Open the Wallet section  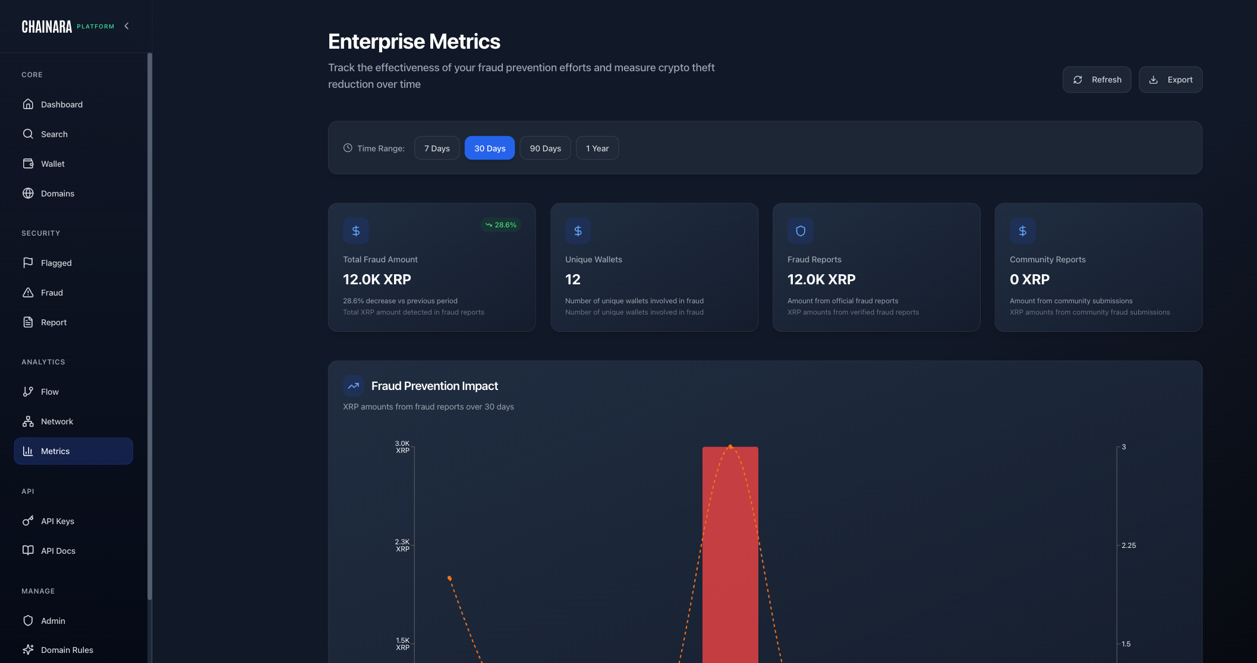pyautogui.click(x=73, y=163)
